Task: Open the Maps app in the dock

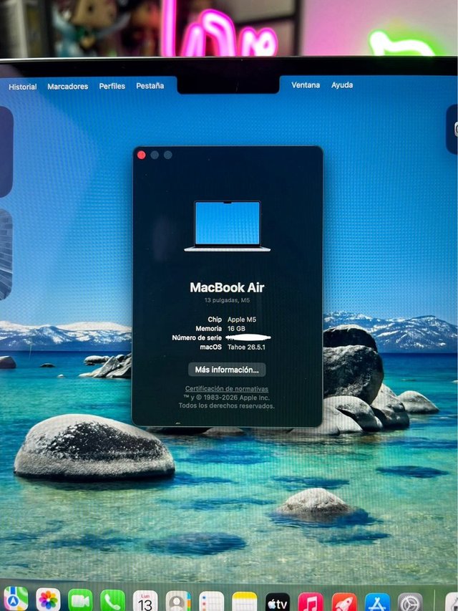Action: 16,600
